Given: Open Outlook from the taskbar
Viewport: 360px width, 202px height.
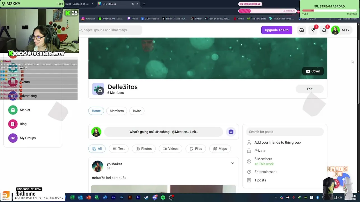Looking at the screenshot, I should [80, 198].
